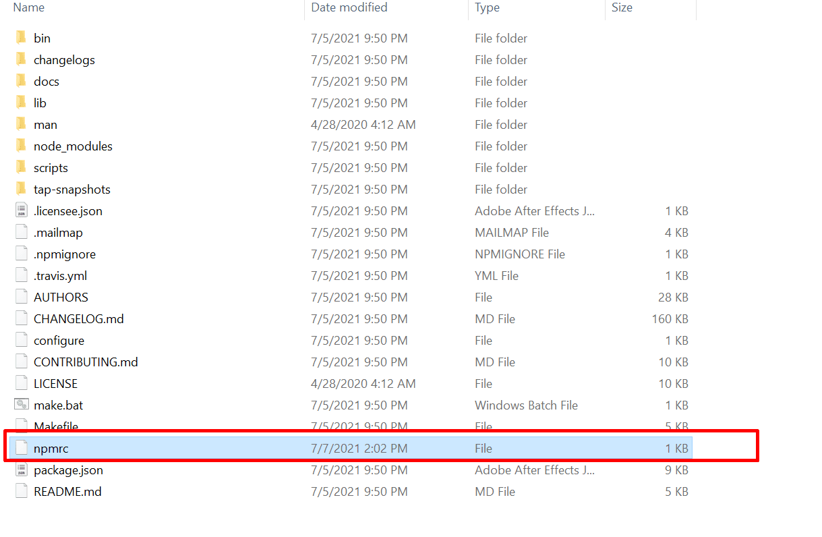Click the configure file name
The height and width of the screenshot is (537, 822).
[59, 341]
